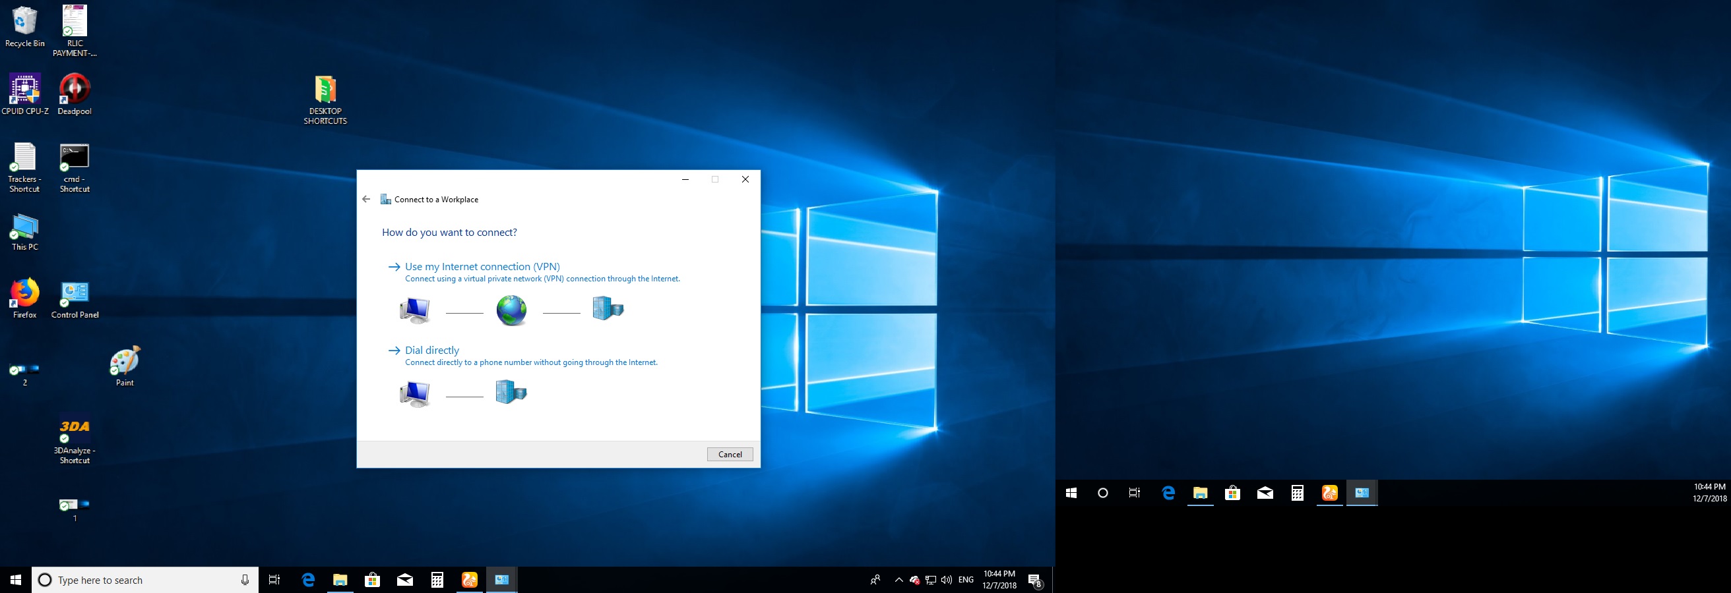Expand the hidden system tray icons

click(x=898, y=580)
